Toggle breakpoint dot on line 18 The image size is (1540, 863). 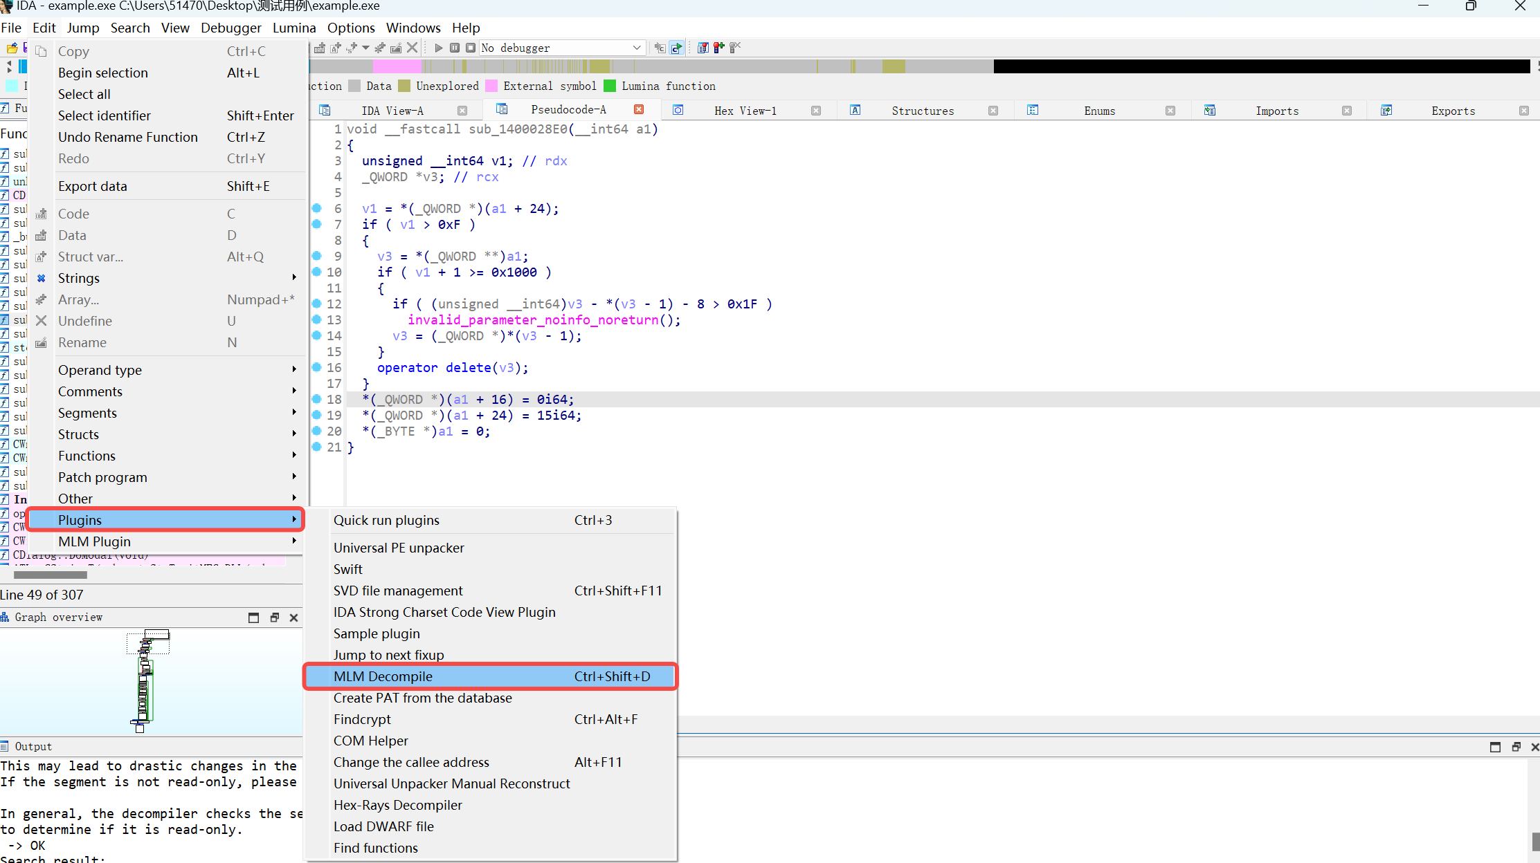(x=317, y=399)
